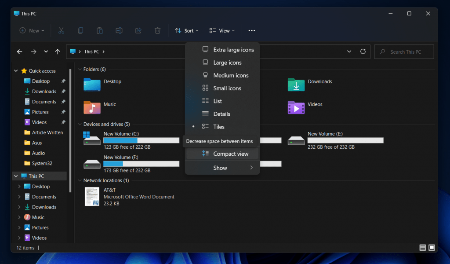Click the Delete trash can icon
This screenshot has width=450, height=264.
157,31
